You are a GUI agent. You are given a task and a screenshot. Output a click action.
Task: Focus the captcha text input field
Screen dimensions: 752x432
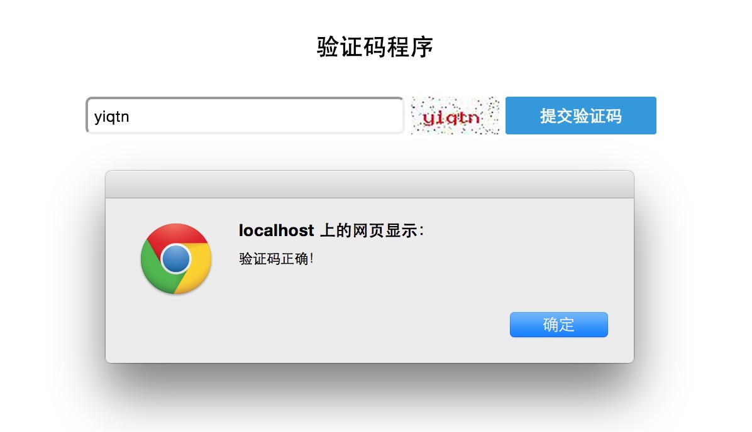tap(245, 116)
